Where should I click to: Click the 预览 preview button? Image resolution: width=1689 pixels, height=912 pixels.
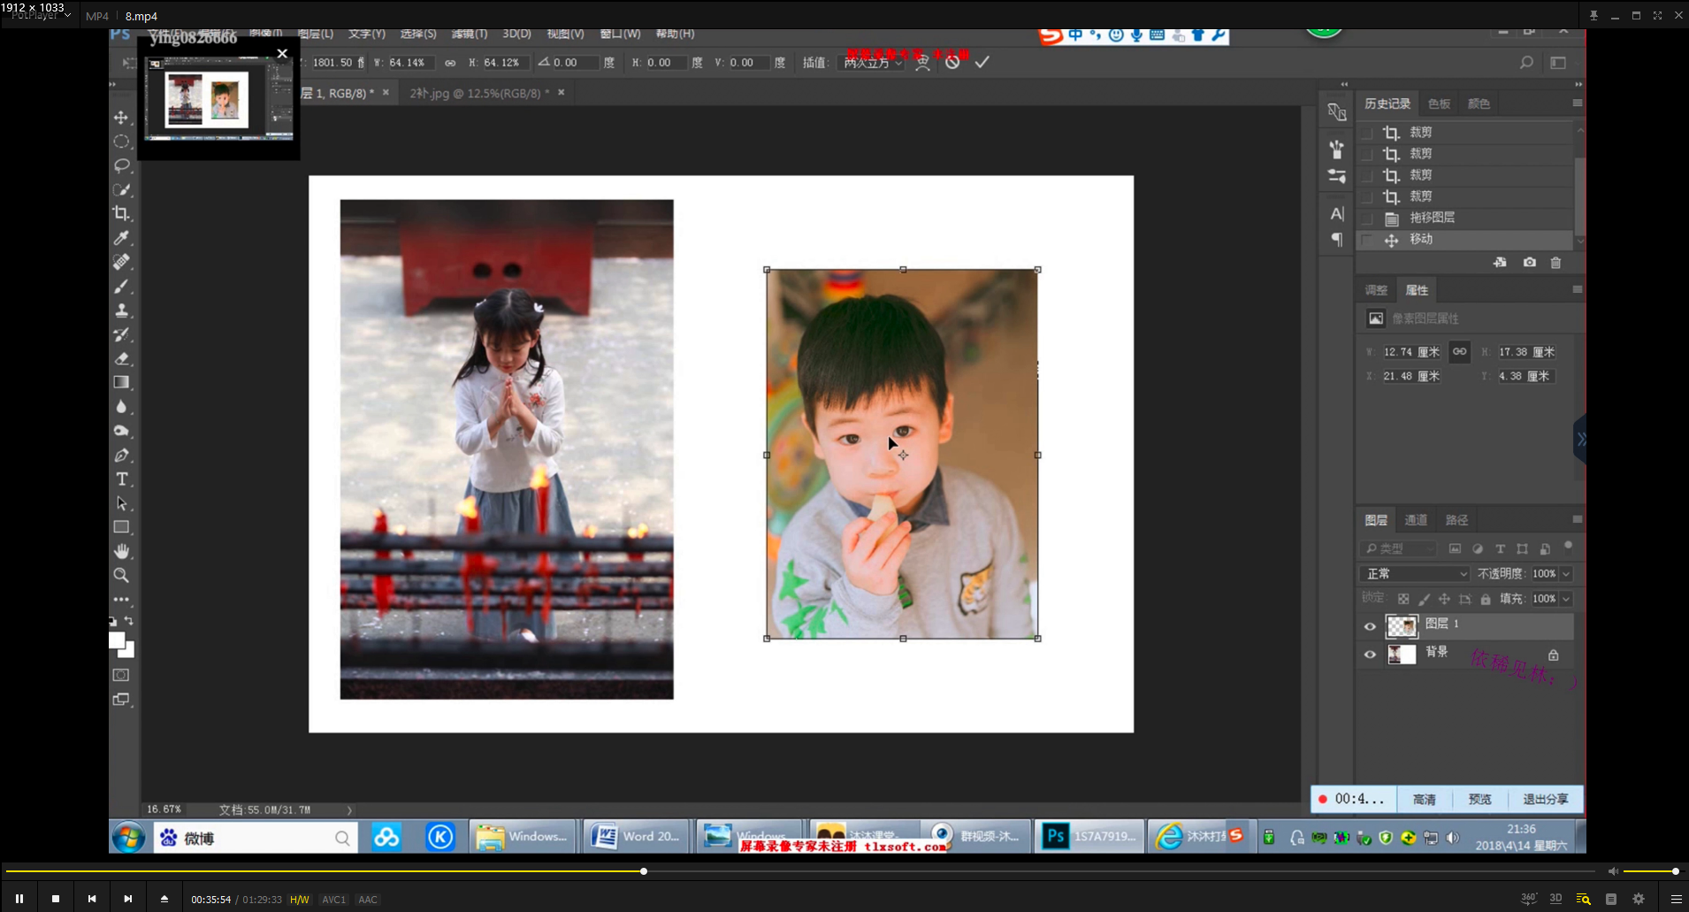coord(1479,799)
